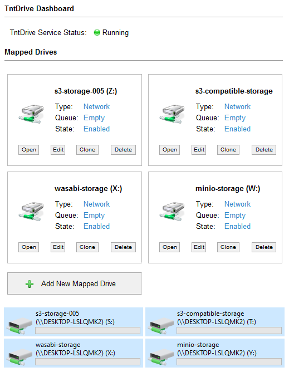The height and width of the screenshot is (372, 289).
Task: Edit the minio-storage (W:) drive
Action: click(199, 247)
